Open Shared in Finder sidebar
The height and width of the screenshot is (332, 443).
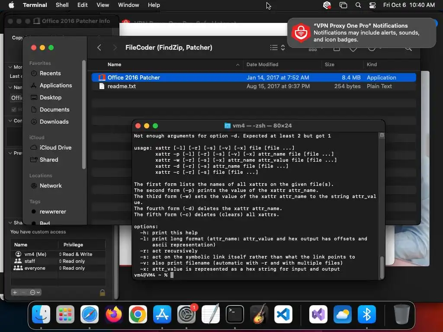pyautogui.click(x=48, y=160)
